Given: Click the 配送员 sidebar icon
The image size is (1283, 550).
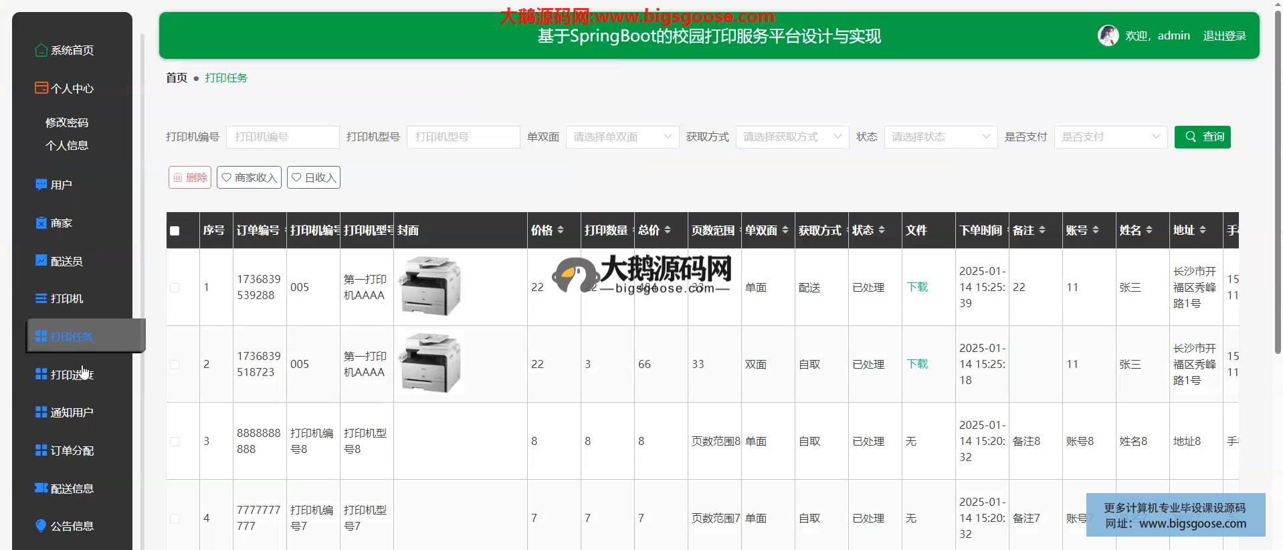Looking at the screenshot, I should (x=41, y=261).
